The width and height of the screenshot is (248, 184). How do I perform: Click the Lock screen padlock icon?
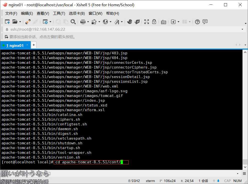(x=154, y=22)
